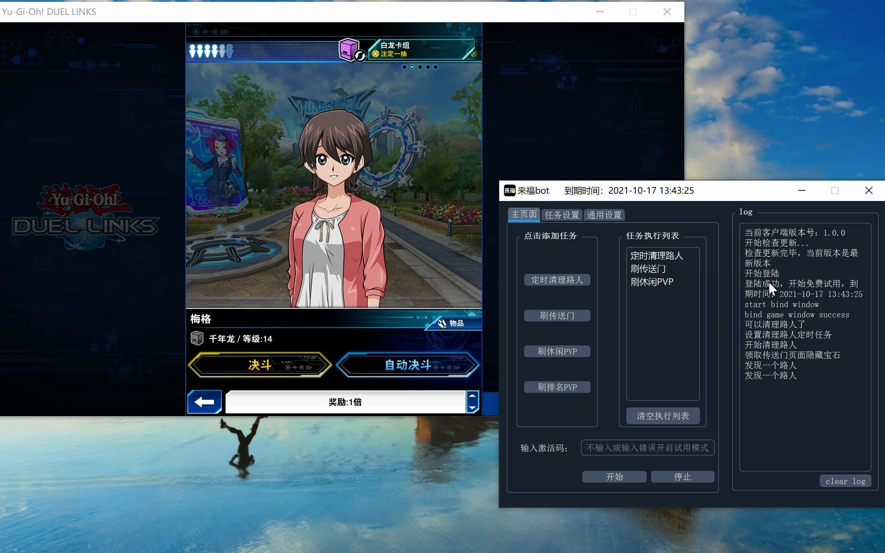Click the 千年龙 / 等级:14 deck info text
The width and height of the screenshot is (885, 553).
[241, 339]
